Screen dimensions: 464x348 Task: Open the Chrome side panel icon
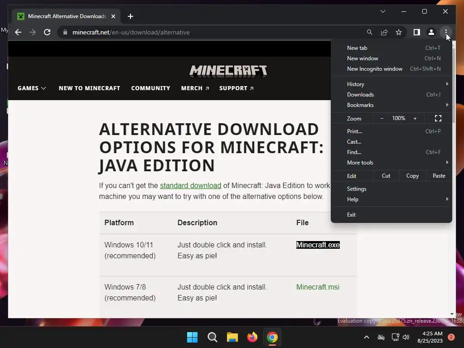pos(417,32)
